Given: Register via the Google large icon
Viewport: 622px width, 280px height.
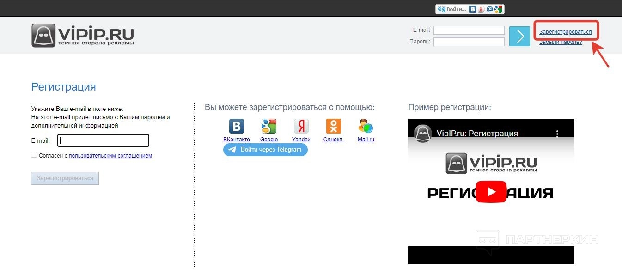Looking at the screenshot, I should (269, 126).
